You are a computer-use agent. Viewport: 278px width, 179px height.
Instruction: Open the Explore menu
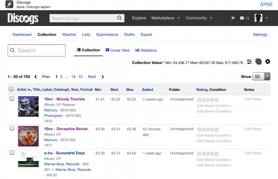(x=139, y=18)
